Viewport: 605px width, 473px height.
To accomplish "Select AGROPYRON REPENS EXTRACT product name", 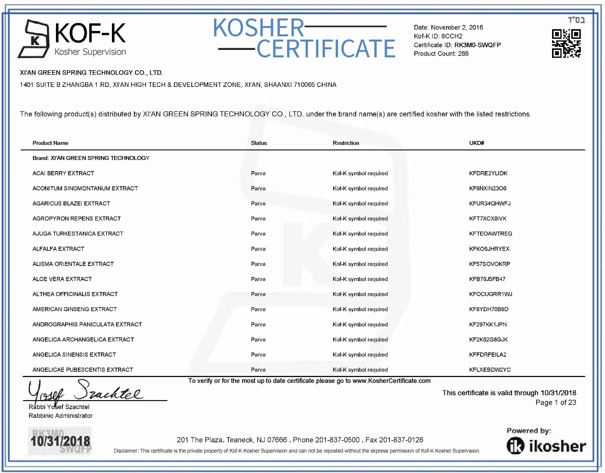I will tap(76, 218).
